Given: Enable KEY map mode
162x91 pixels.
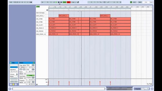Looking at the screenshot, I should [134, 2].
